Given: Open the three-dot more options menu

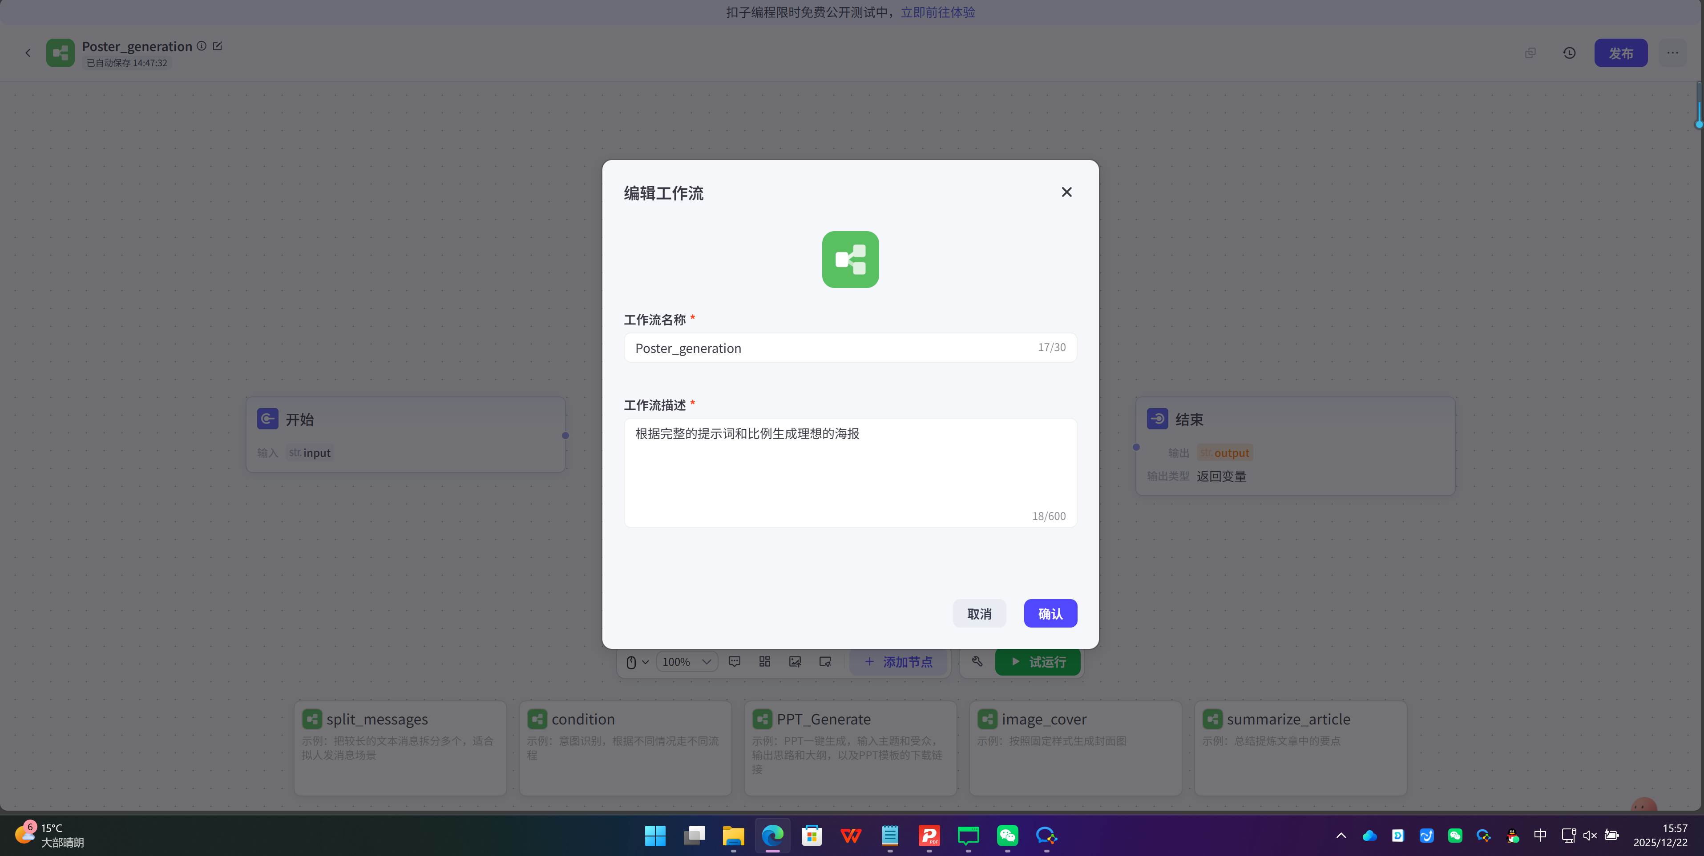Looking at the screenshot, I should coord(1672,53).
